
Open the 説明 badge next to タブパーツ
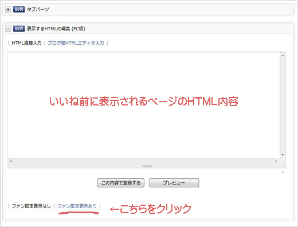(x=19, y=9)
